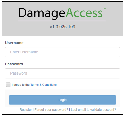Viewport: 125px width, 116px height.
Task: Click the separator bar right after Register
Action: pos(33,110)
